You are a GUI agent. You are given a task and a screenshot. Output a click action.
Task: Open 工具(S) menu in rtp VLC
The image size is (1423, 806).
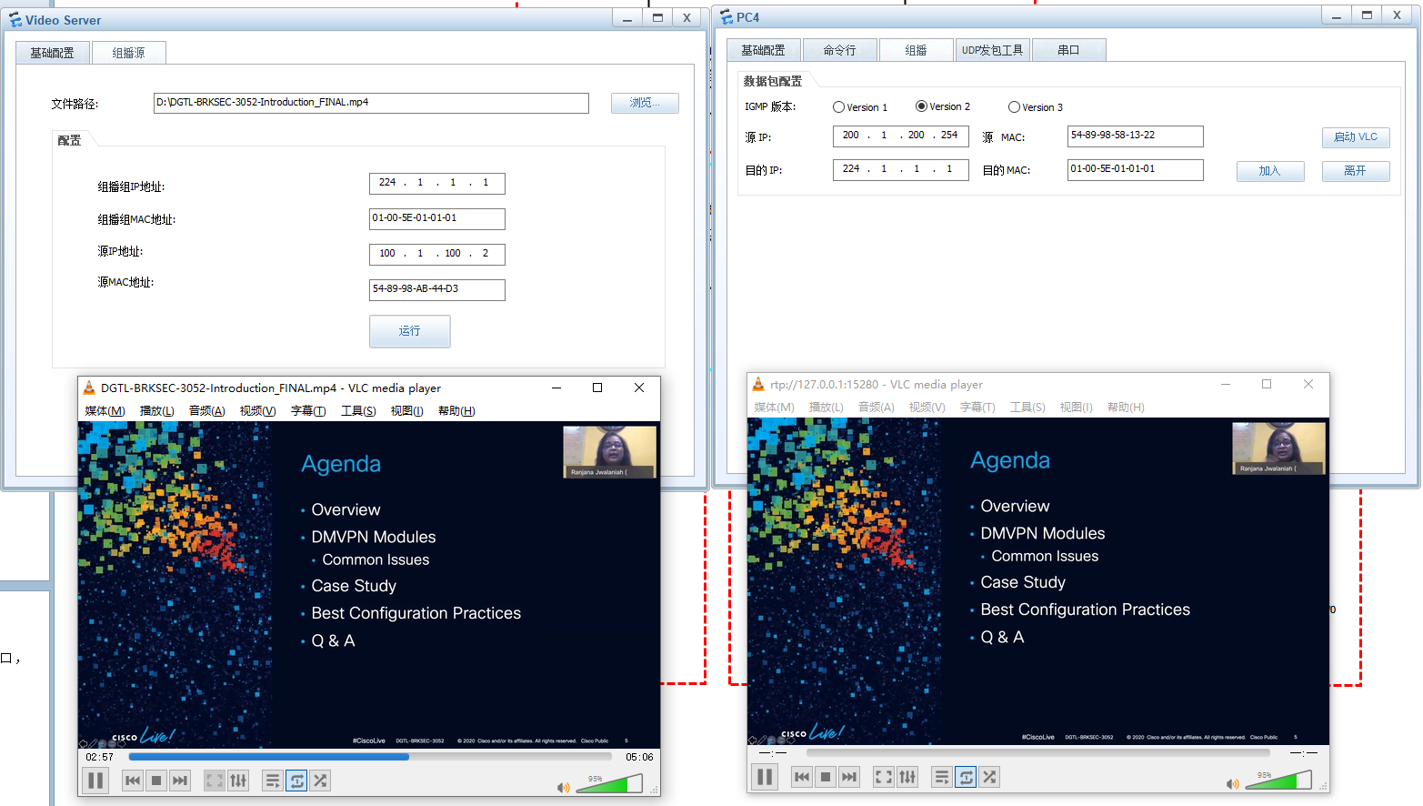pyautogui.click(x=1027, y=408)
